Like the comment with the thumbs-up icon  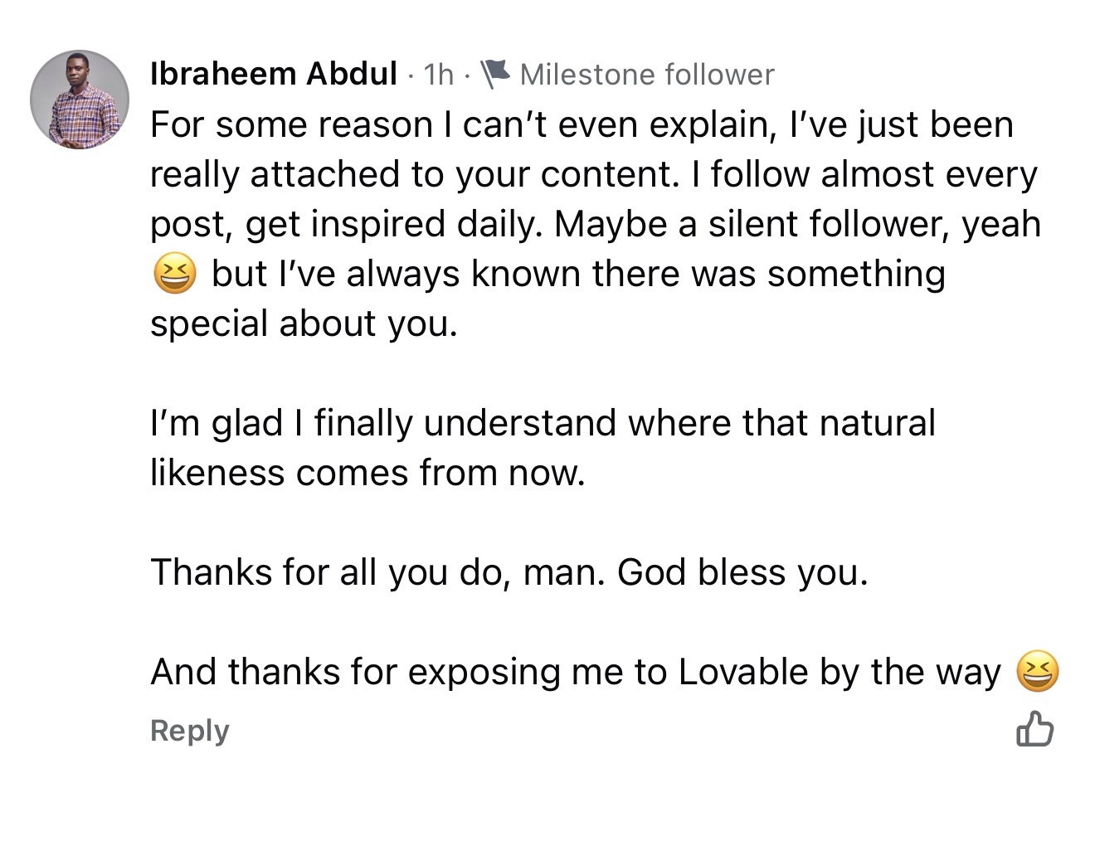tap(1034, 729)
